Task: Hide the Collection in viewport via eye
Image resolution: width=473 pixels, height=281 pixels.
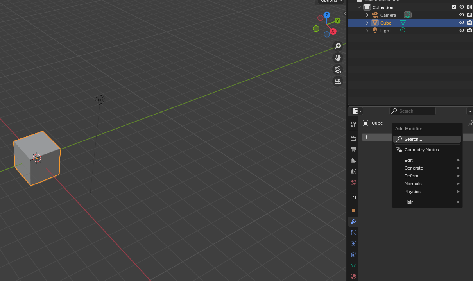Action: pos(462,7)
